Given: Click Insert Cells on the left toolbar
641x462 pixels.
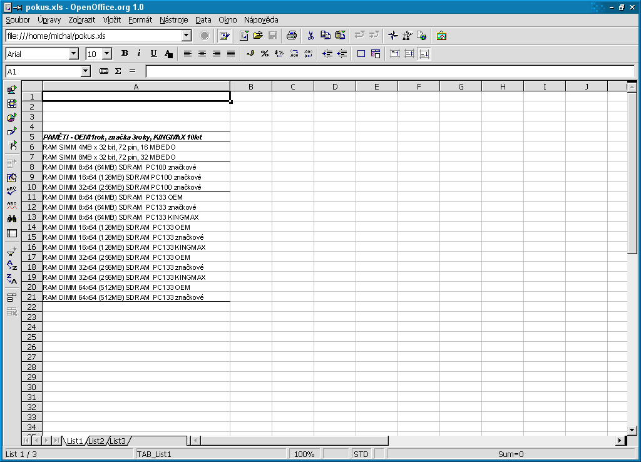Looking at the screenshot, I should (x=12, y=104).
